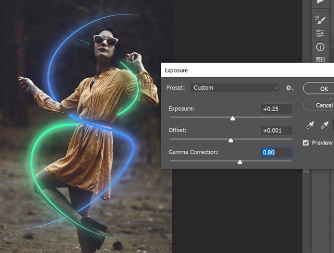Open the Brush Settings panel icon
The width and height of the screenshot is (334, 253).
coord(320,20)
